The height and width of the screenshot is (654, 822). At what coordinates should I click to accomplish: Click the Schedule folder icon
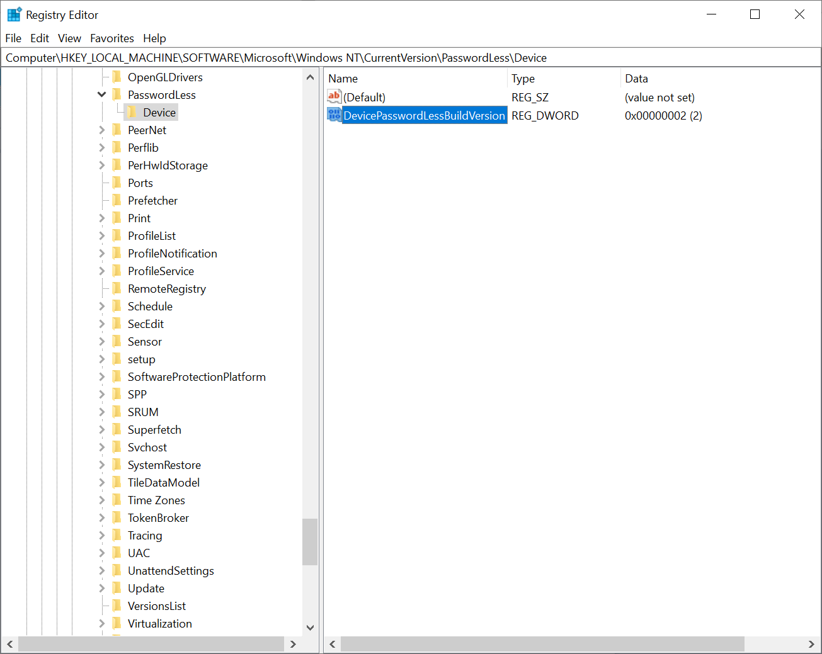(117, 307)
